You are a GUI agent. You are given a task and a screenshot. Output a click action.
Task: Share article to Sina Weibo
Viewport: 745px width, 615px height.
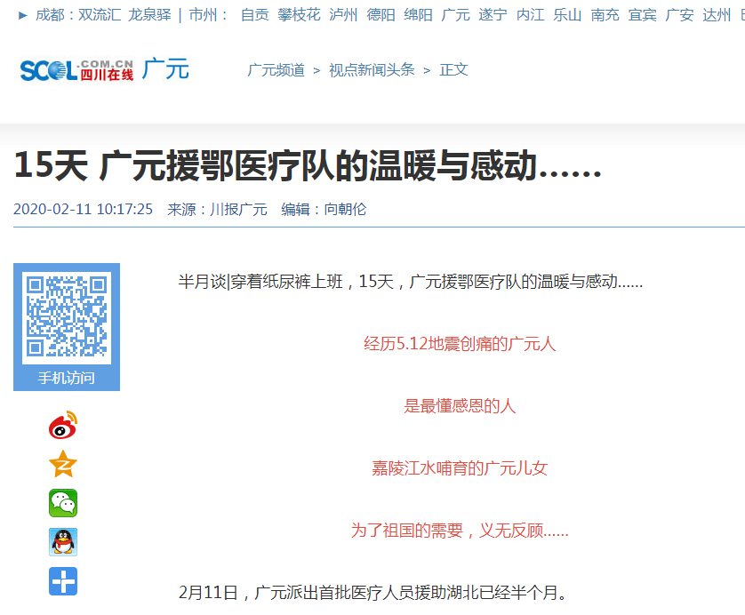[63, 425]
